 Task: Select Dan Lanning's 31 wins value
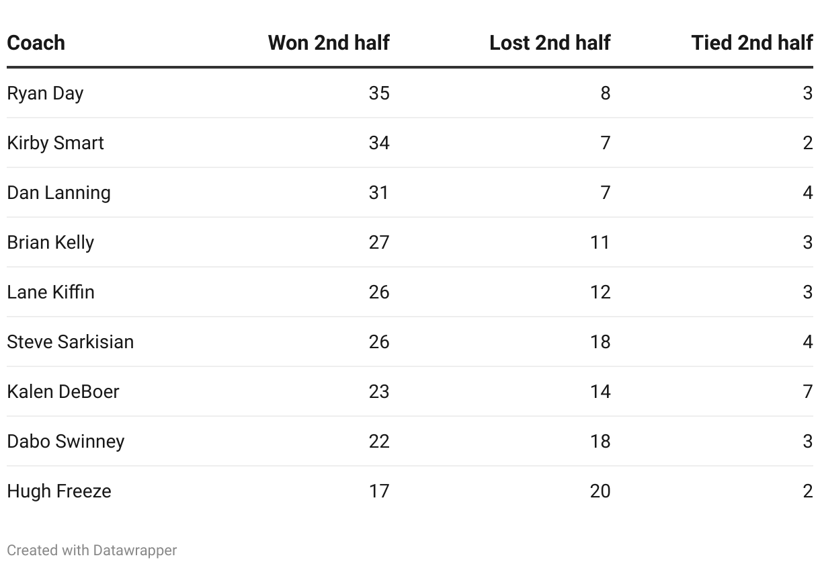pos(379,193)
